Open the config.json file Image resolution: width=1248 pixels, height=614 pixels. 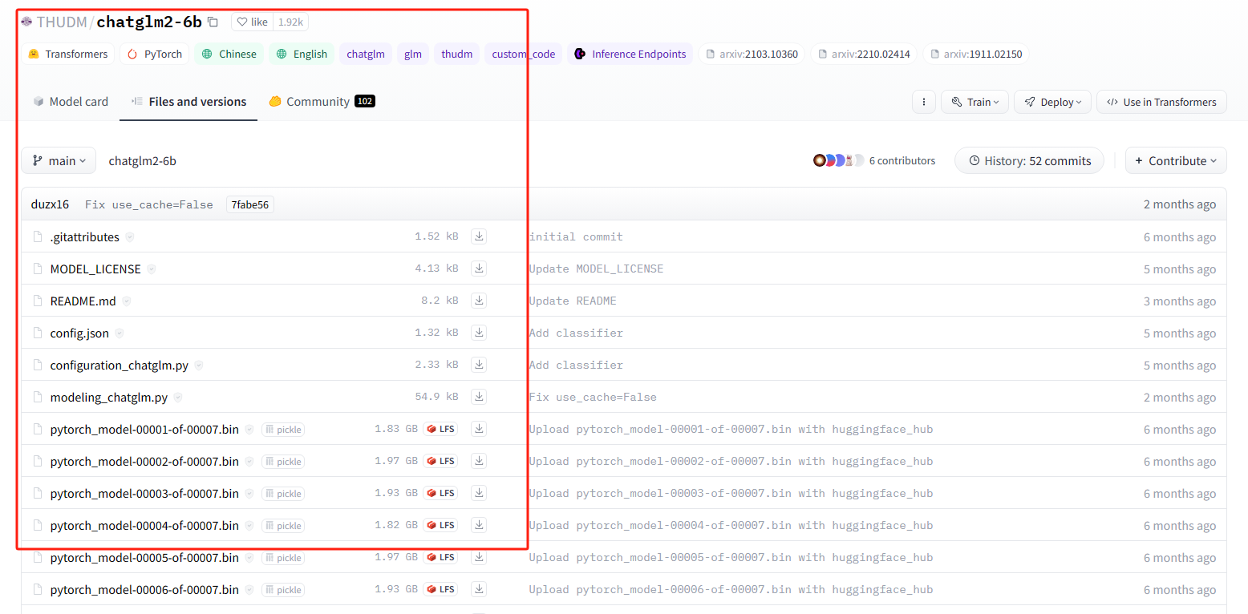pos(79,333)
